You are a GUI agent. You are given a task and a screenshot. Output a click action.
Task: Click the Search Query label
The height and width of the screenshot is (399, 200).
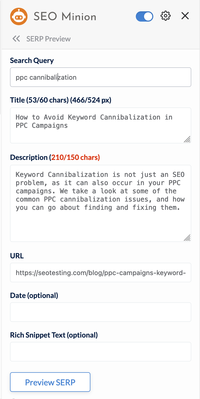pos(32,60)
